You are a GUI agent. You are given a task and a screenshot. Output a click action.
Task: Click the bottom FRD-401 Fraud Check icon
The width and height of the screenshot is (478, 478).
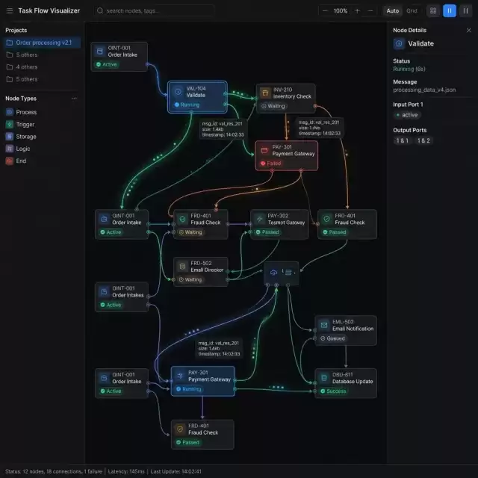[x=180, y=429]
